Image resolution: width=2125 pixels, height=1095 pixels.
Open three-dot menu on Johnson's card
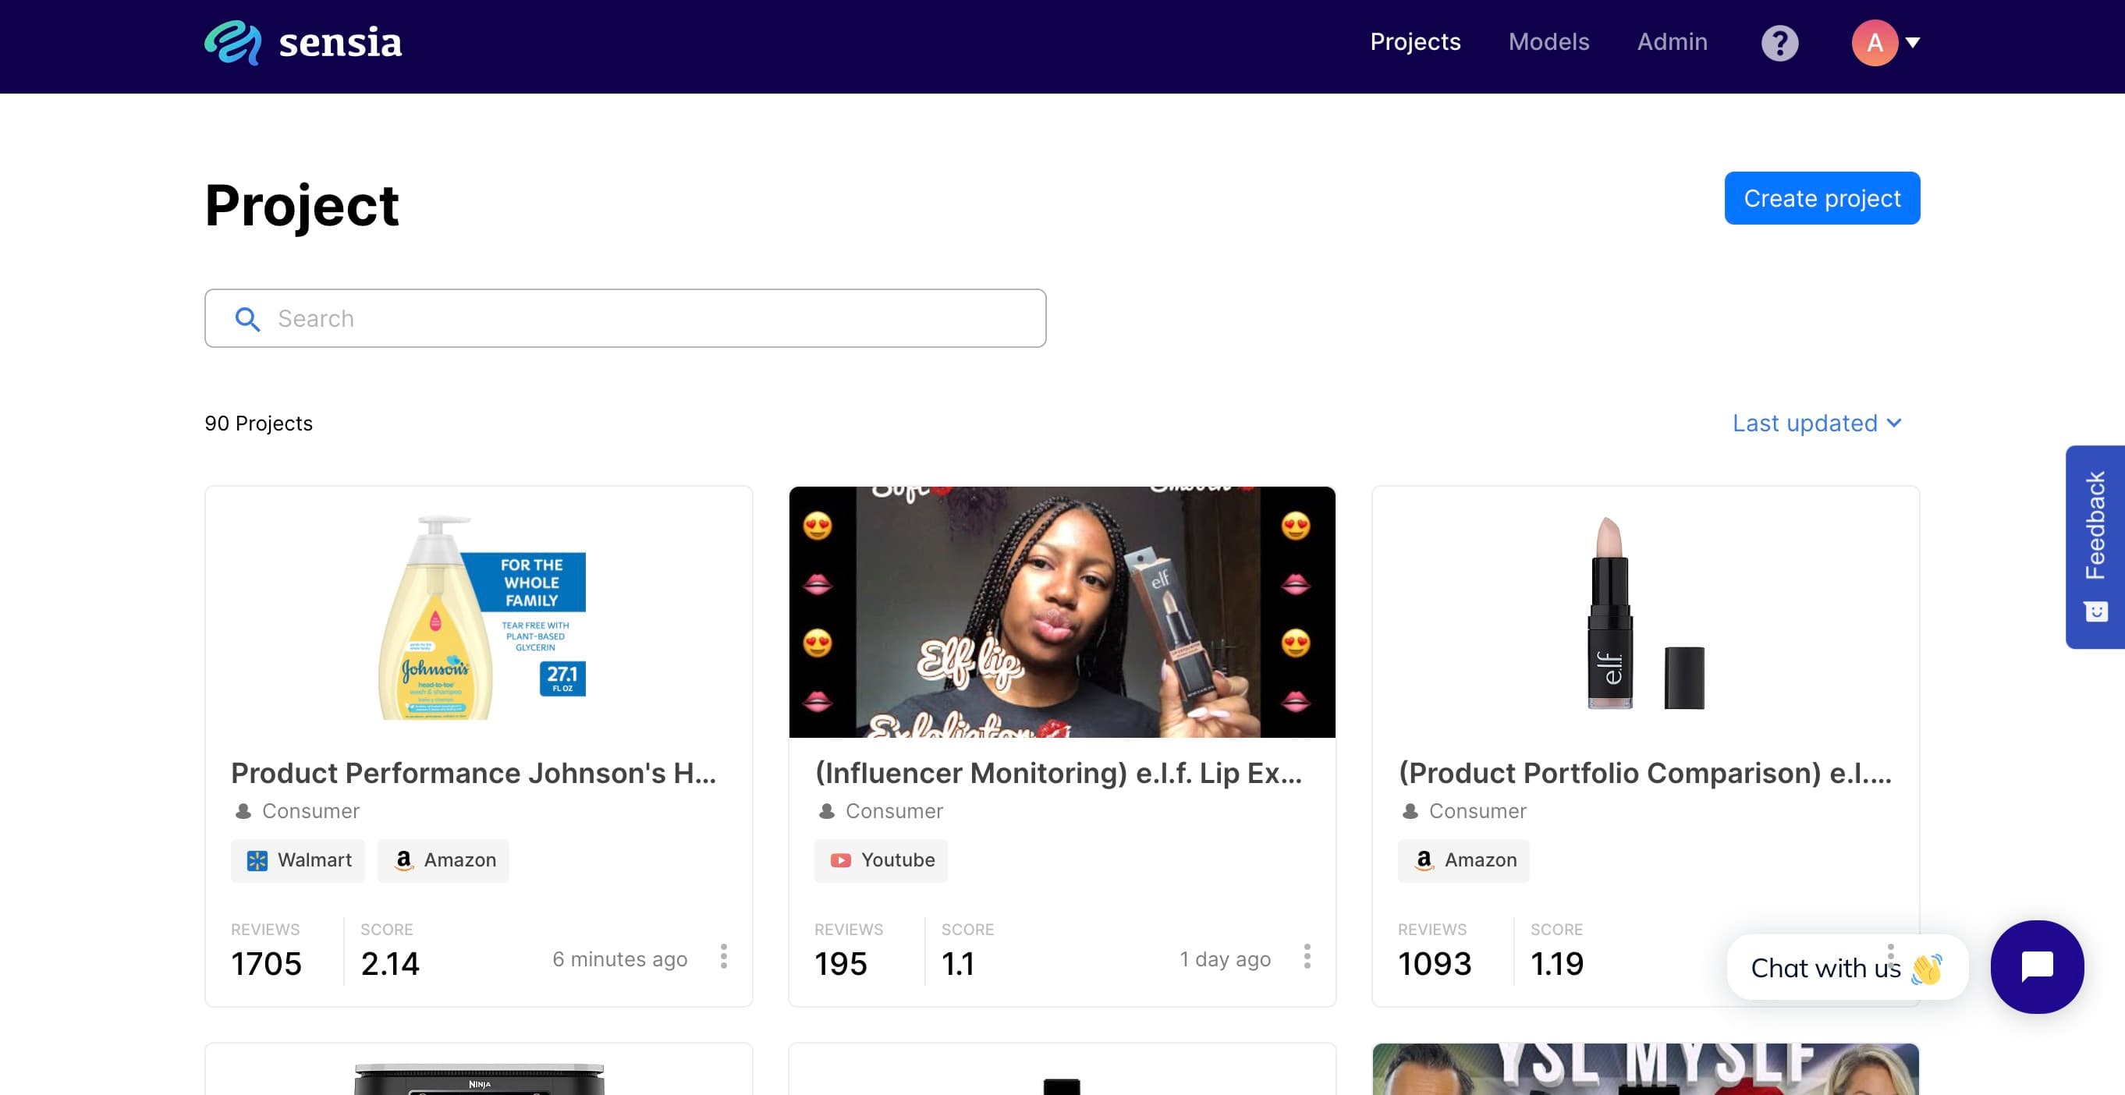(723, 956)
